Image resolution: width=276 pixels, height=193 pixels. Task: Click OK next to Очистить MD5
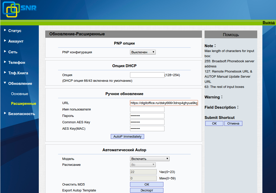(x=147, y=184)
